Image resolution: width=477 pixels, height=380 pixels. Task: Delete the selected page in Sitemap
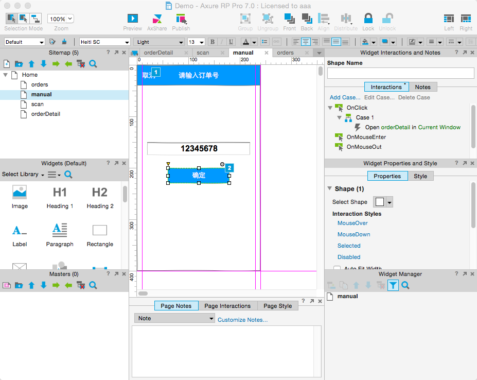(81, 64)
